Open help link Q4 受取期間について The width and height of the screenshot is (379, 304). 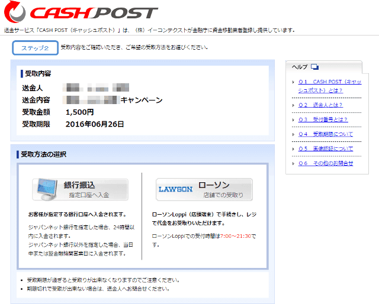tap(325, 134)
